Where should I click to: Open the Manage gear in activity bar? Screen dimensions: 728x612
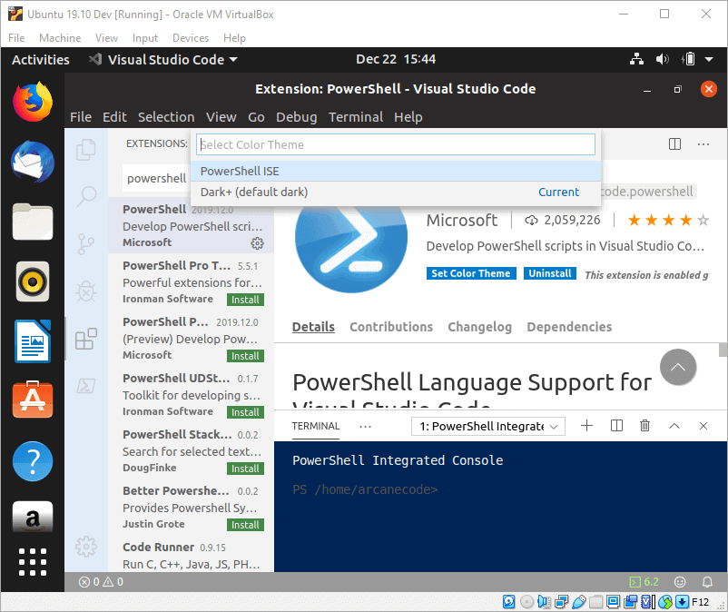click(x=86, y=547)
